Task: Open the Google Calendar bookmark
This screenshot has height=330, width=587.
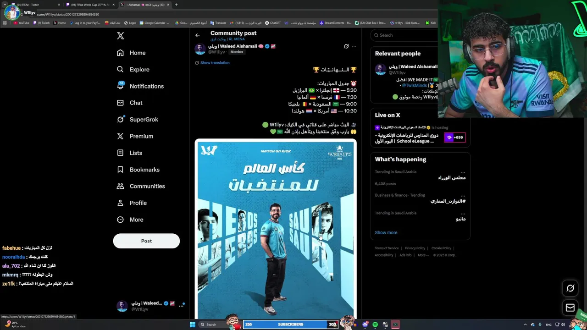Action: pyautogui.click(x=155, y=23)
